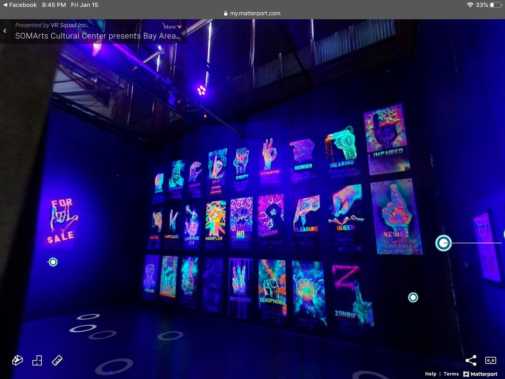The image size is (505, 379).
Task: Switch to floor plan view
Action: [37, 360]
